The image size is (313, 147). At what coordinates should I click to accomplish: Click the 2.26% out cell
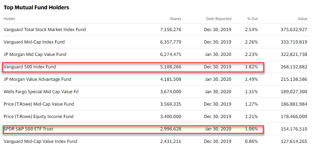coord(251,42)
